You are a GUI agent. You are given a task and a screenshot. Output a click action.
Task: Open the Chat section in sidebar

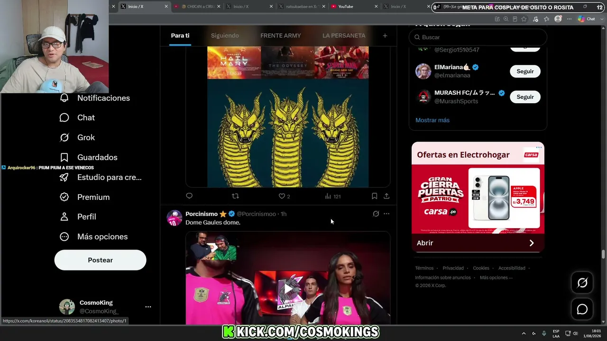coord(77,117)
